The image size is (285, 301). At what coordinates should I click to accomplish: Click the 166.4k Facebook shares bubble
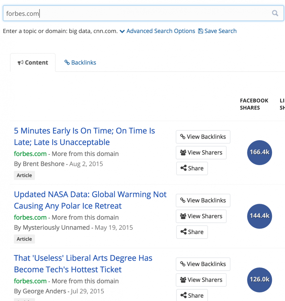click(x=260, y=153)
